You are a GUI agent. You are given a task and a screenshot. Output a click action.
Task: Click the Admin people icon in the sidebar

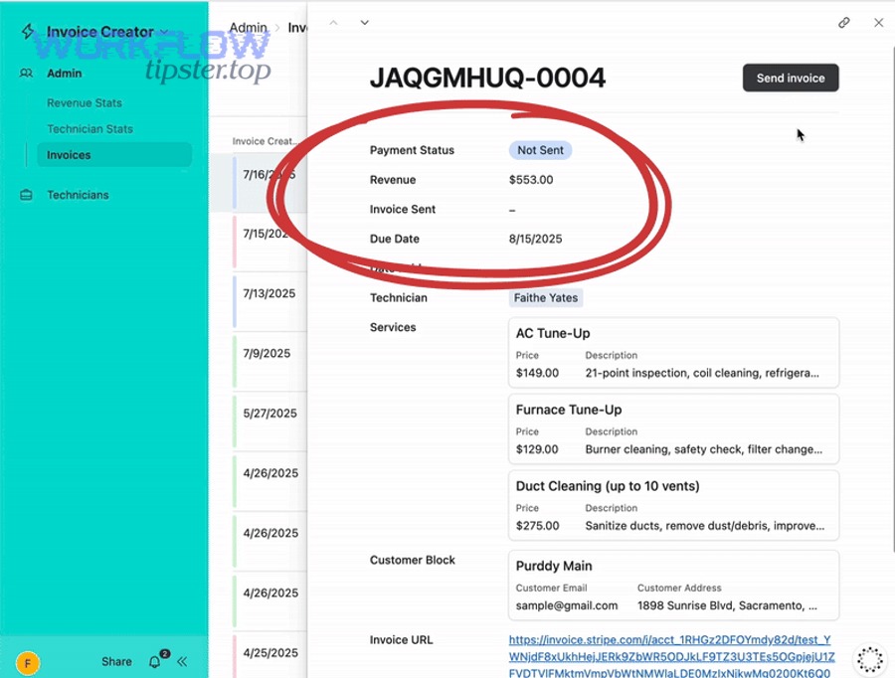pyautogui.click(x=24, y=73)
